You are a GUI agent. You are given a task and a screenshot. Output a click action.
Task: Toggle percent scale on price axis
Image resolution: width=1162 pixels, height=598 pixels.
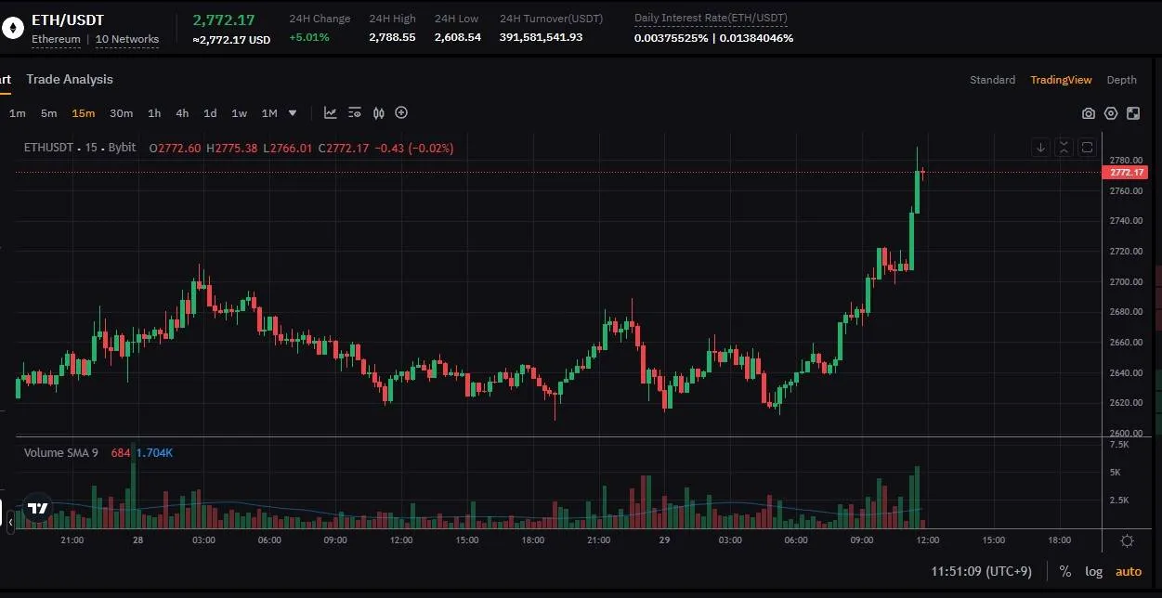1064,572
